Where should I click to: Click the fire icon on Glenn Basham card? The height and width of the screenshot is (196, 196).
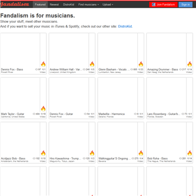click(x=141, y=64)
